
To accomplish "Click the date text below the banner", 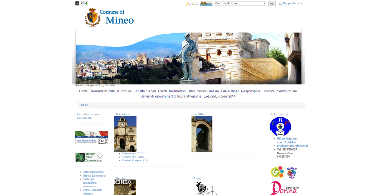I will tap(87, 85).
